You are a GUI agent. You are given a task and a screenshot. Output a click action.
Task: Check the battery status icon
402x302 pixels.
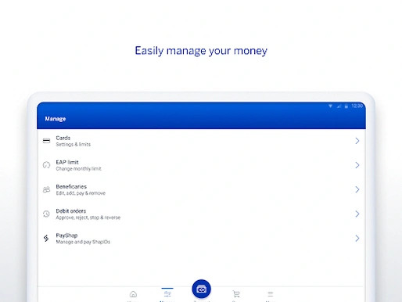(346, 106)
